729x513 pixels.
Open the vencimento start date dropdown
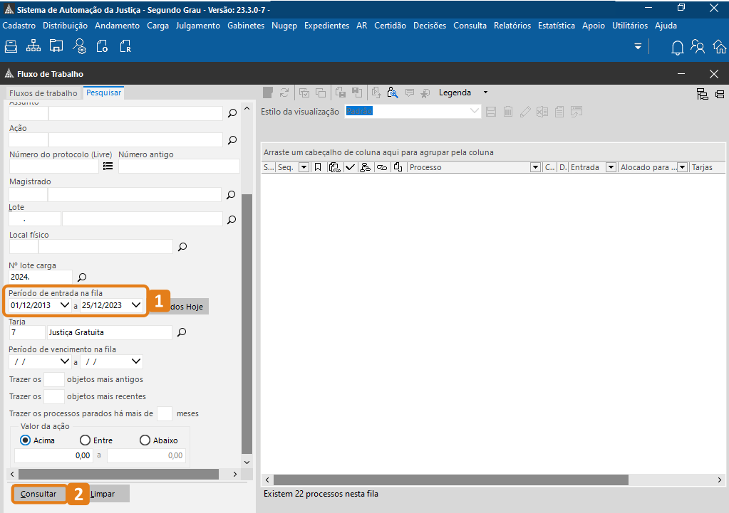click(x=65, y=361)
